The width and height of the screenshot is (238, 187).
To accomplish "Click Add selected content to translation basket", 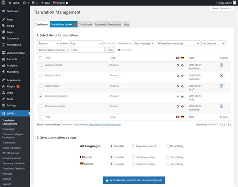I will coord(134,180).
